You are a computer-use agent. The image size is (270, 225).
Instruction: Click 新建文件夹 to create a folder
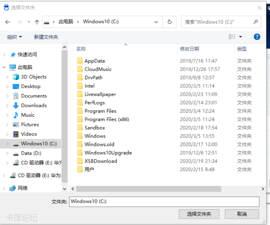[46, 37]
